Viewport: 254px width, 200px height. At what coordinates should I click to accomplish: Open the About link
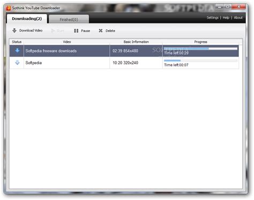tap(238, 18)
